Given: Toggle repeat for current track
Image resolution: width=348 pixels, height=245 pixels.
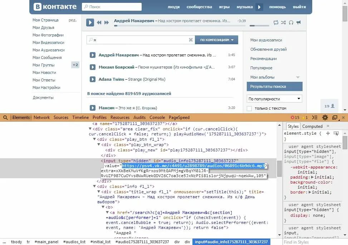Looking at the screenshot, I should coord(276,22).
